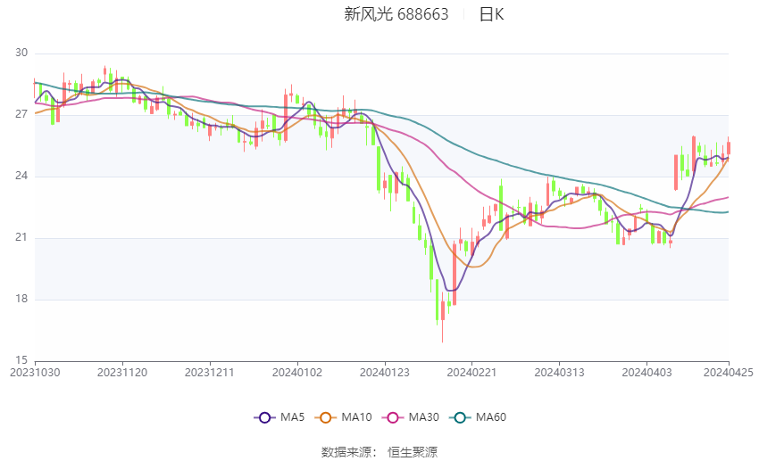
Task: Toggle the MA60 legend series
Action: [478, 417]
